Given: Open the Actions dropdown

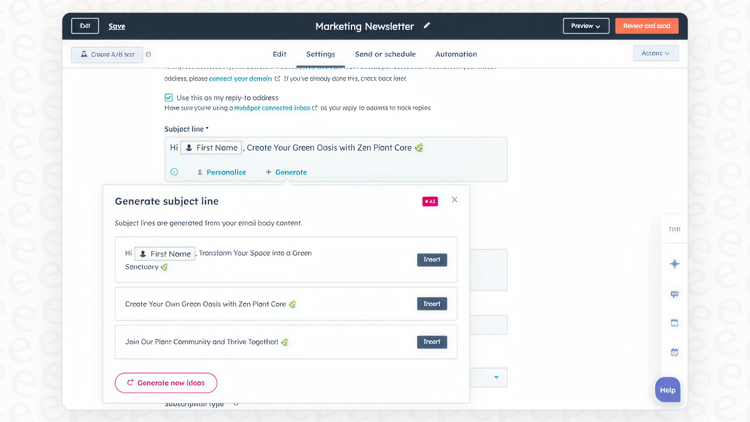Looking at the screenshot, I should pyautogui.click(x=655, y=53).
